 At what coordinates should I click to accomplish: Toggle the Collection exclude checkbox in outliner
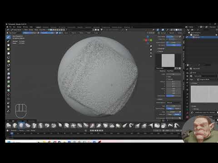[x=216, y=35]
